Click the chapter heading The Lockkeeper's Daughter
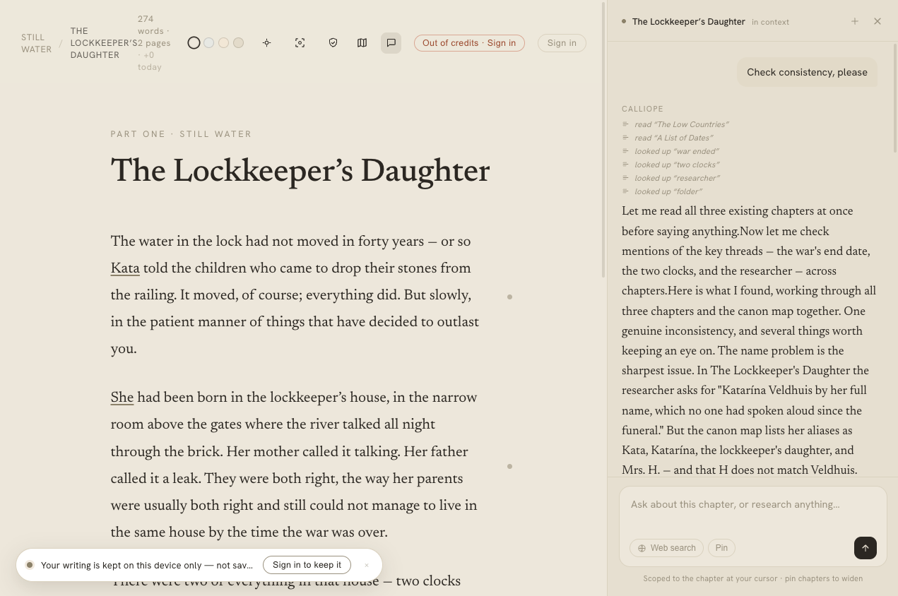Viewport: 898px width, 596px height. pyautogui.click(x=300, y=172)
